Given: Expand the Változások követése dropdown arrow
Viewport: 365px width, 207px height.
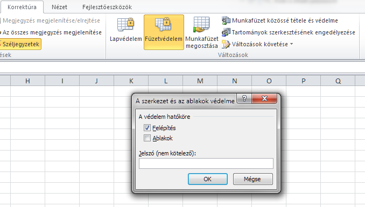Looking at the screenshot, I should coord(291,44).
